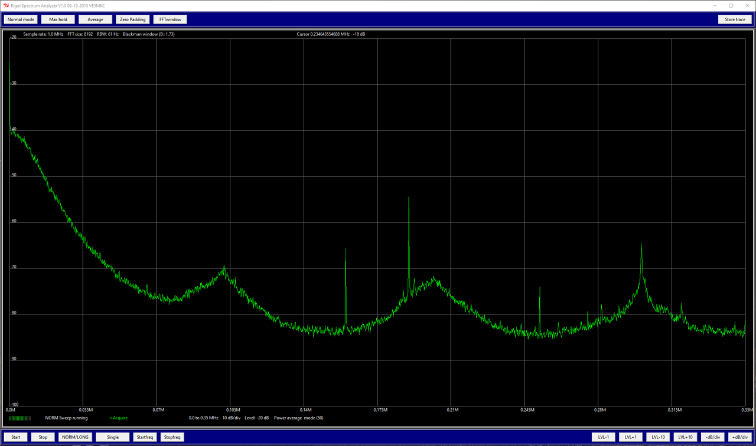
Task: Click the 'Blackman window (B=1.73)' text
Action: pyautogui.click(x=148, y=34)
